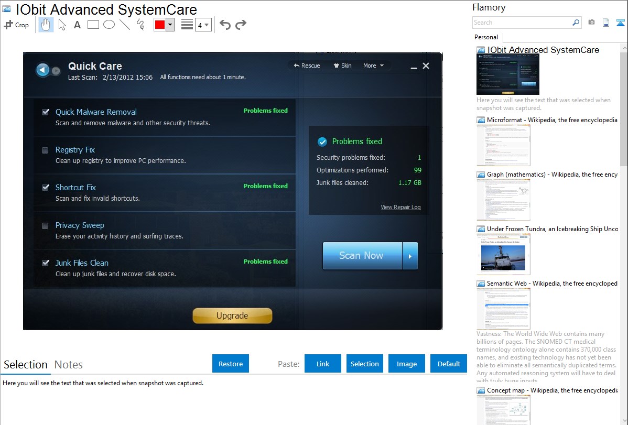Screen dimensions: 628x425
Task: Click the camera snapshot icon
Action: (591, 22)
